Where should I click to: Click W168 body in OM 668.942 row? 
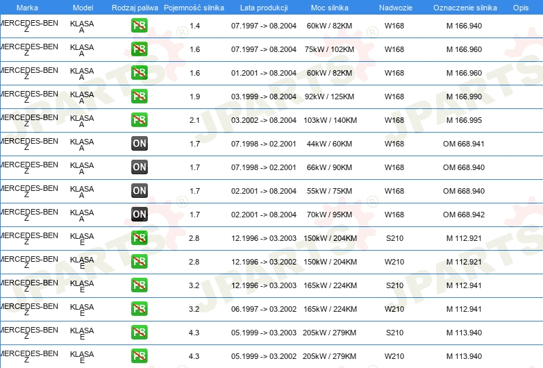click(394, 215)
